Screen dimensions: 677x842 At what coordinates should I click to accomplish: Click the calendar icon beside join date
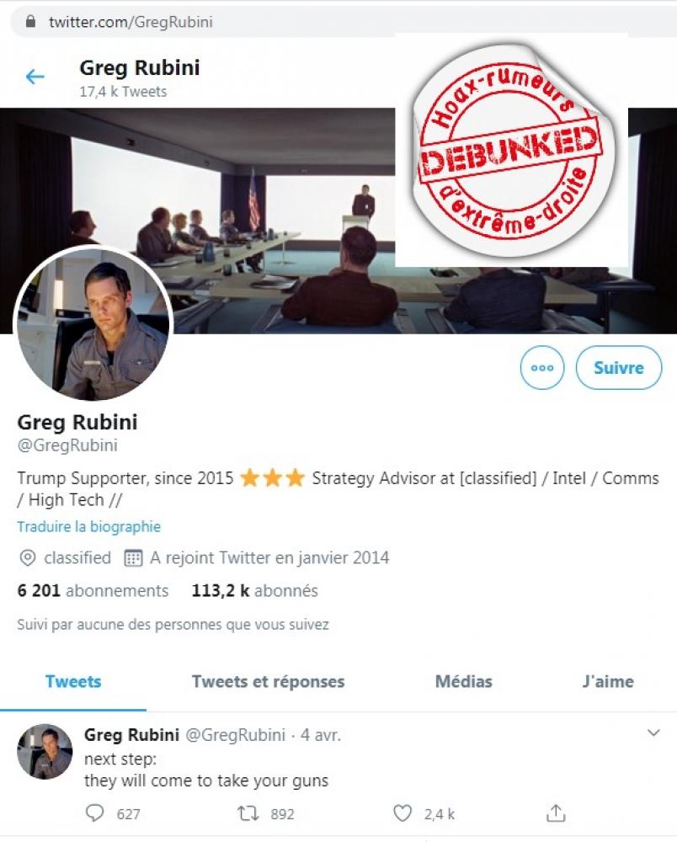pyautogui.click(x=133, y=558)
